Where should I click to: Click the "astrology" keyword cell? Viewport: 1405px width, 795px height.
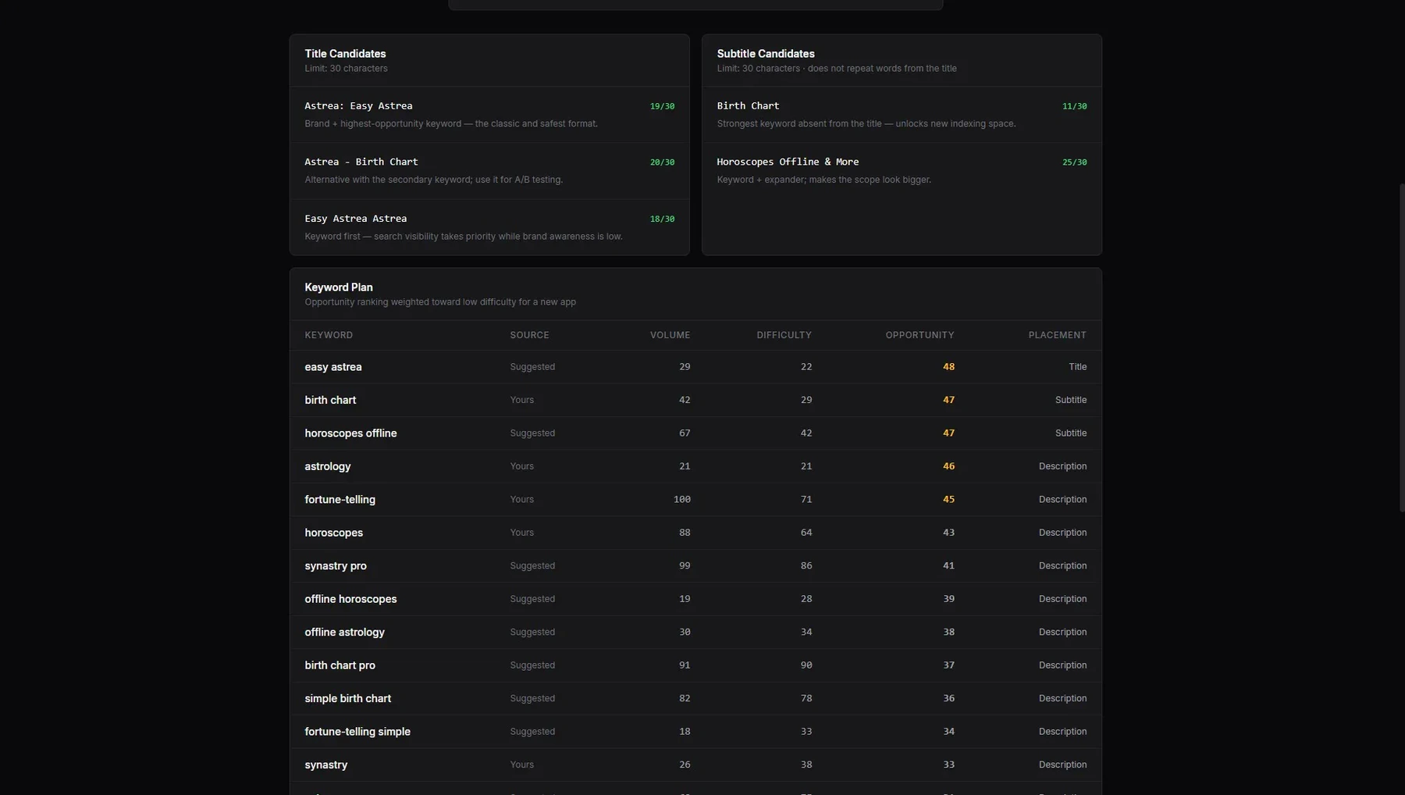click(327, 466)
